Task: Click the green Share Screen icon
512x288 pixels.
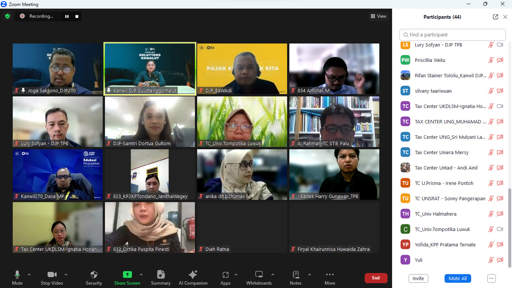Action: [127, 275]
